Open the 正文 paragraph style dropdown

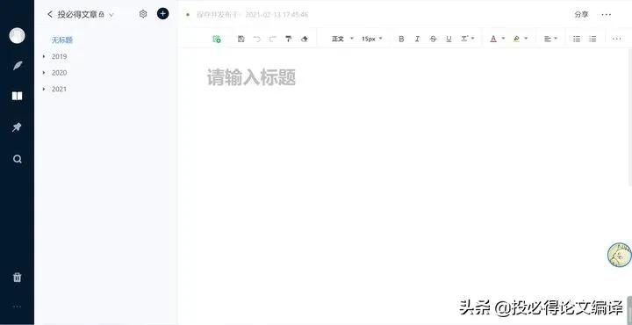342,39
